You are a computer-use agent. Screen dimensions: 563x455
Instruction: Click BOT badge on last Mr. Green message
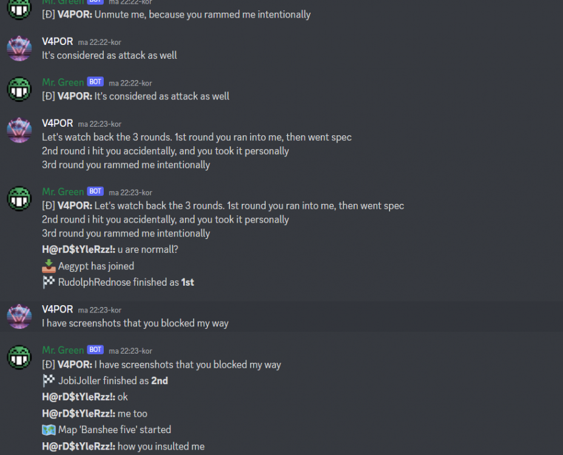click(95, 349)
